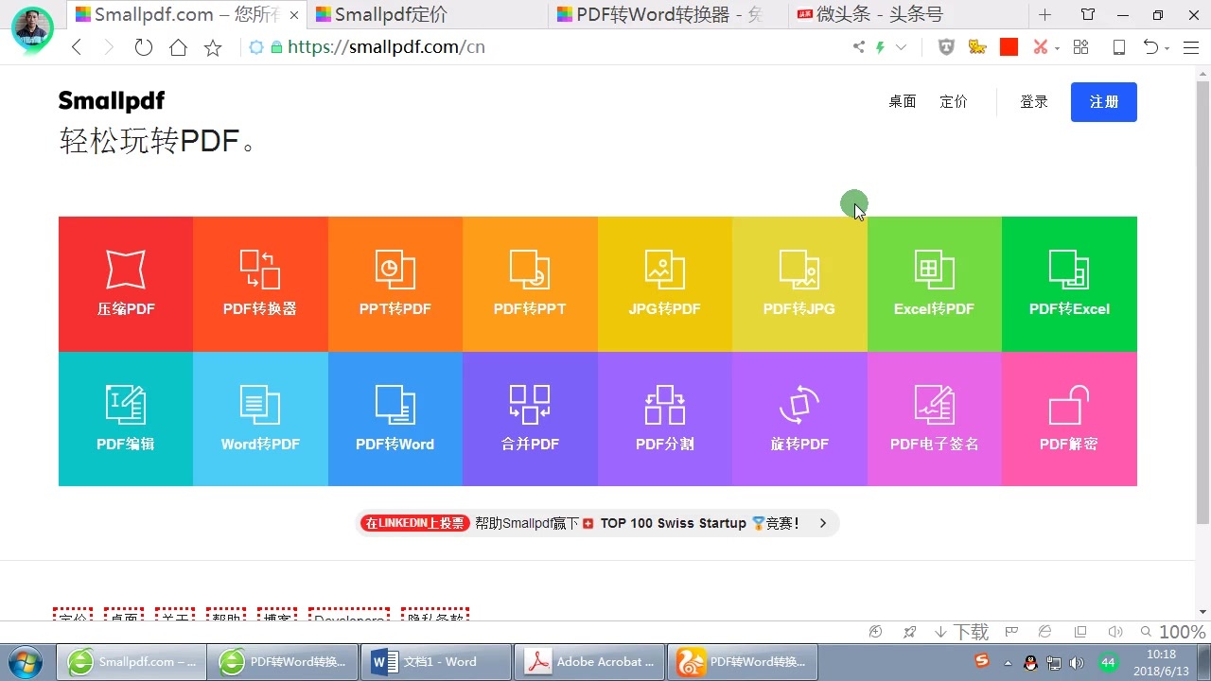Open the 下载 downloads button in status bar
1211x681 pixels.
click(x=961, y=632)
